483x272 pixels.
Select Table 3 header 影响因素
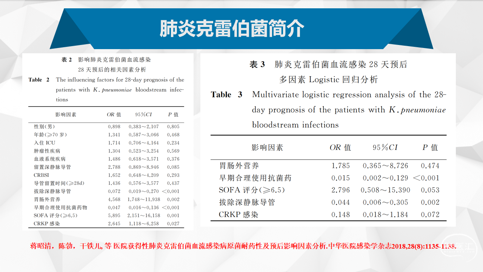pos(267,148)
